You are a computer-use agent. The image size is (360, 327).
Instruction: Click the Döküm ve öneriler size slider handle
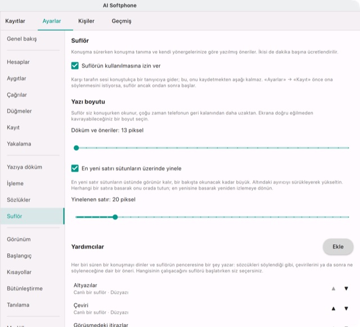click(x=76, y=148)
